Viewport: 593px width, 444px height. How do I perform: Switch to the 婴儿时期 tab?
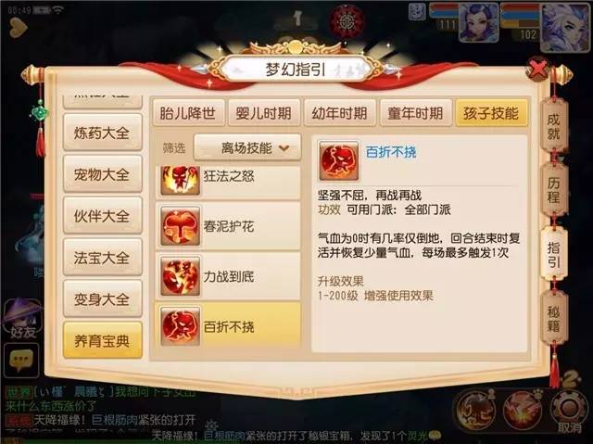click(264, 113)
